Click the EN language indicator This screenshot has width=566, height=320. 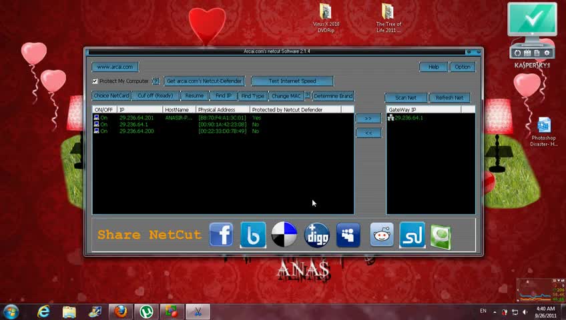483,311
